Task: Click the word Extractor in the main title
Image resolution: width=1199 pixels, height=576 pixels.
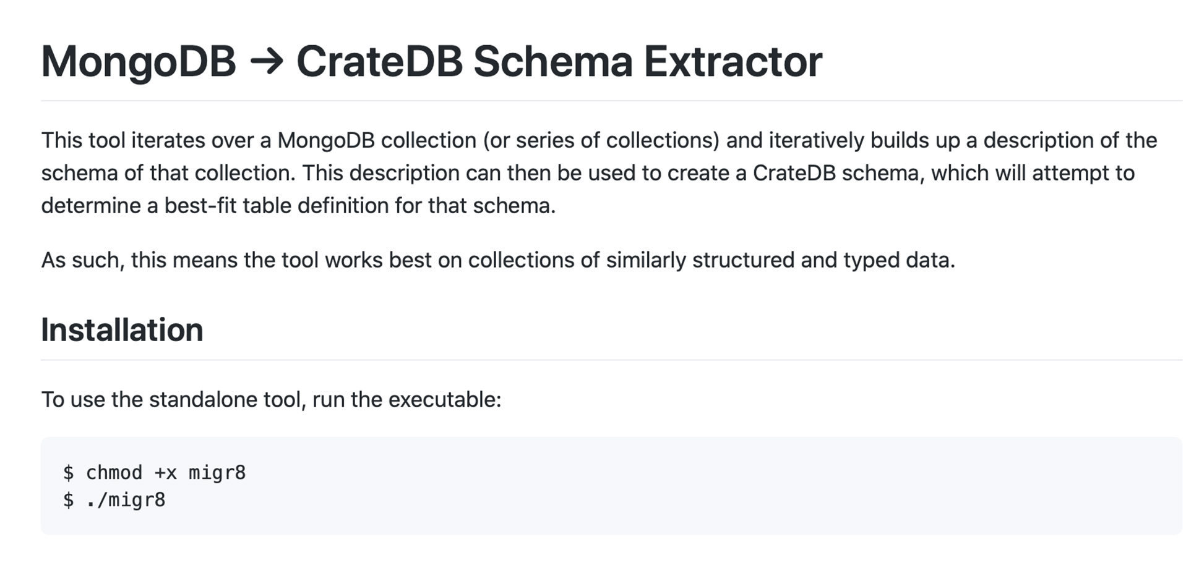Action: tap(733, 62)
